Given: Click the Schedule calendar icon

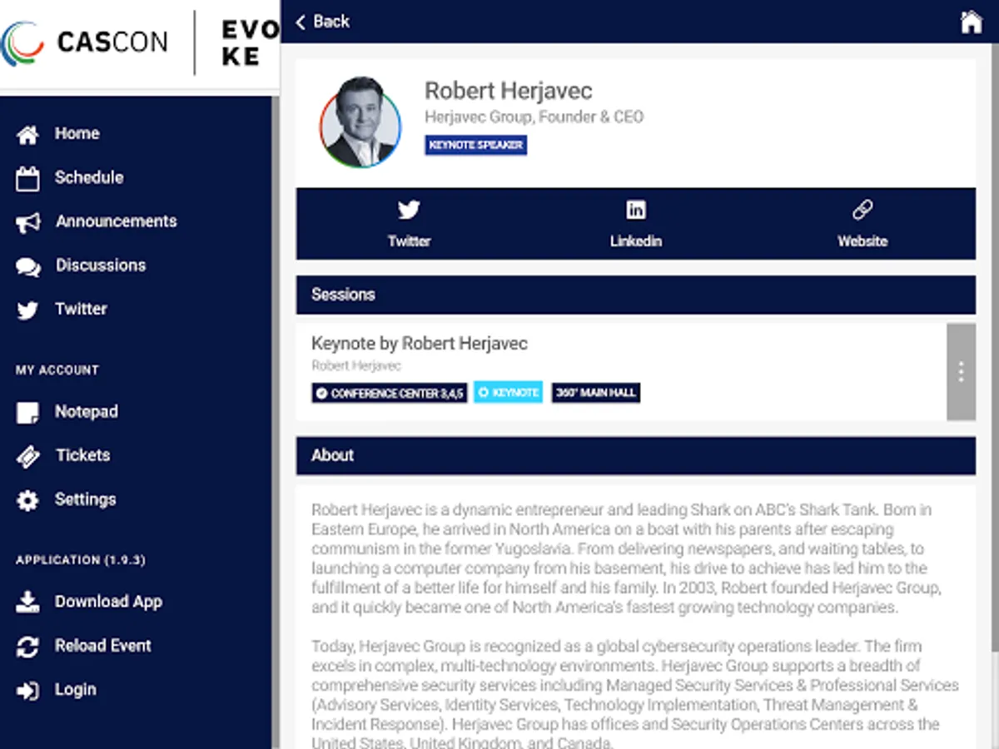Looking at the screenshot, I should click(x=27, y=178).
